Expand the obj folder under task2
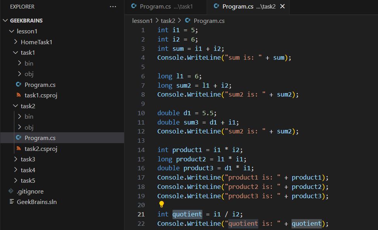 [x=19, y=127]
